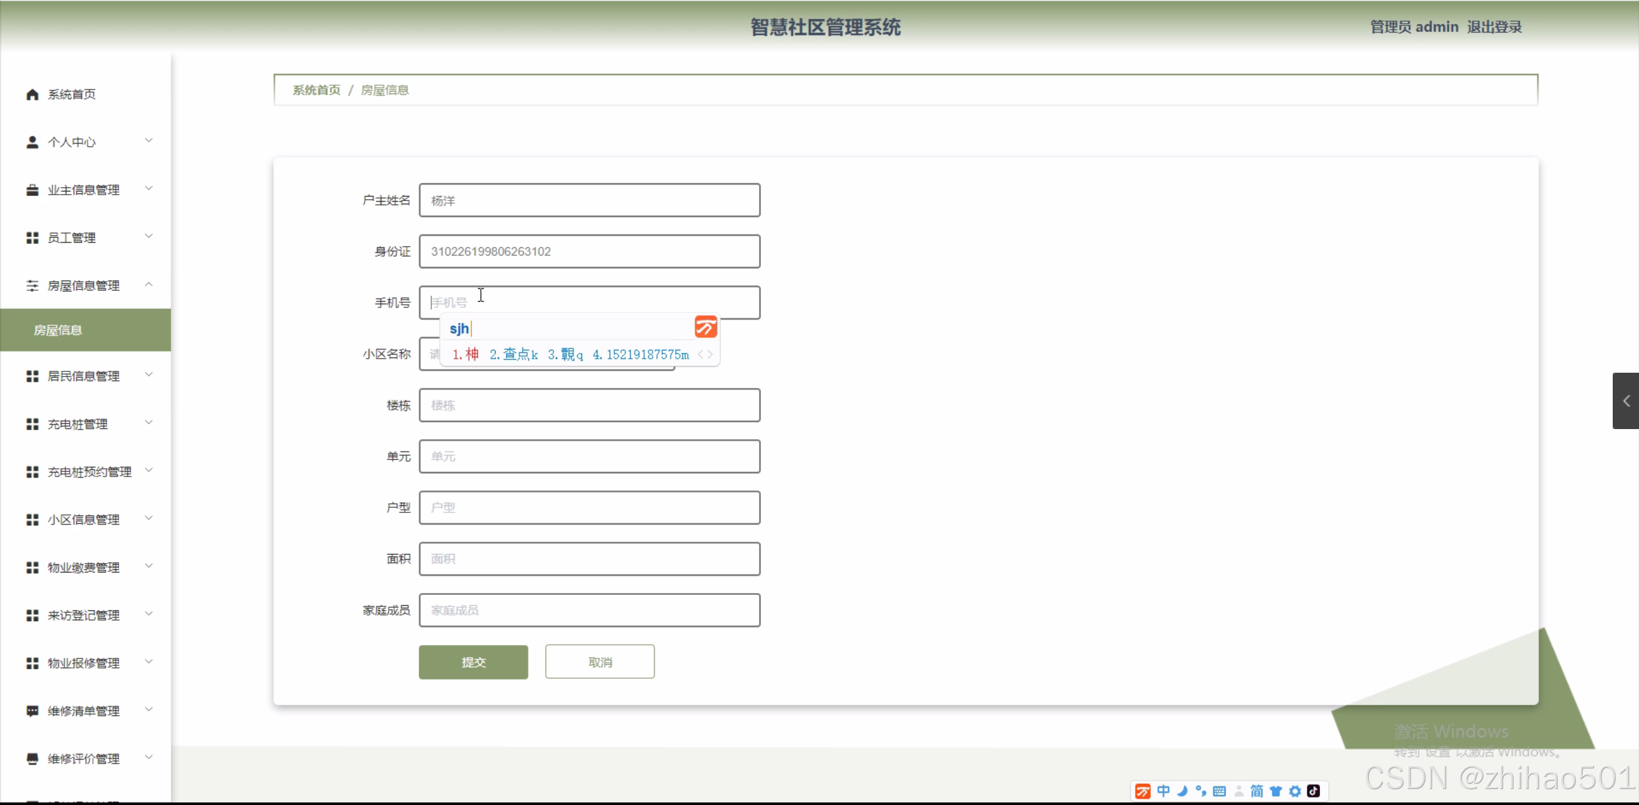
Task: Expand the right side panel arrow
Action: point(1626,401)
